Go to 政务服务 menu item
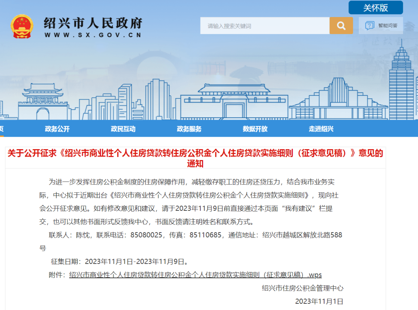Viewport: 418px width, 310px height. pyautogui.click(x=189, y=129)
